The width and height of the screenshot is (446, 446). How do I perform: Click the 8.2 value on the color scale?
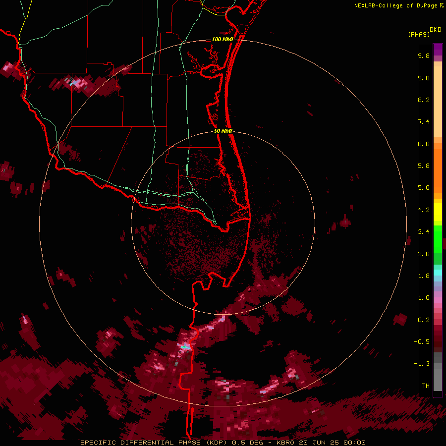click(424, 100)
